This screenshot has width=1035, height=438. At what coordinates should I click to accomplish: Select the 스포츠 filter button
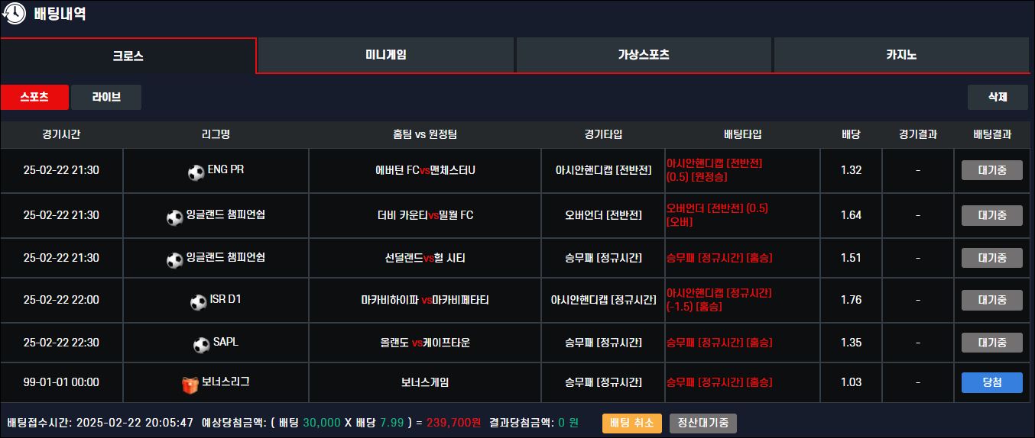tap(34, 97)
